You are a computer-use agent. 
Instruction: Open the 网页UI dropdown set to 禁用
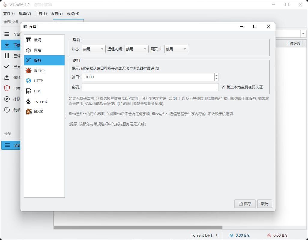click(176, 49)
